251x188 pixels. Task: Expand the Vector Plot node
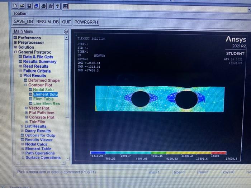27,108
